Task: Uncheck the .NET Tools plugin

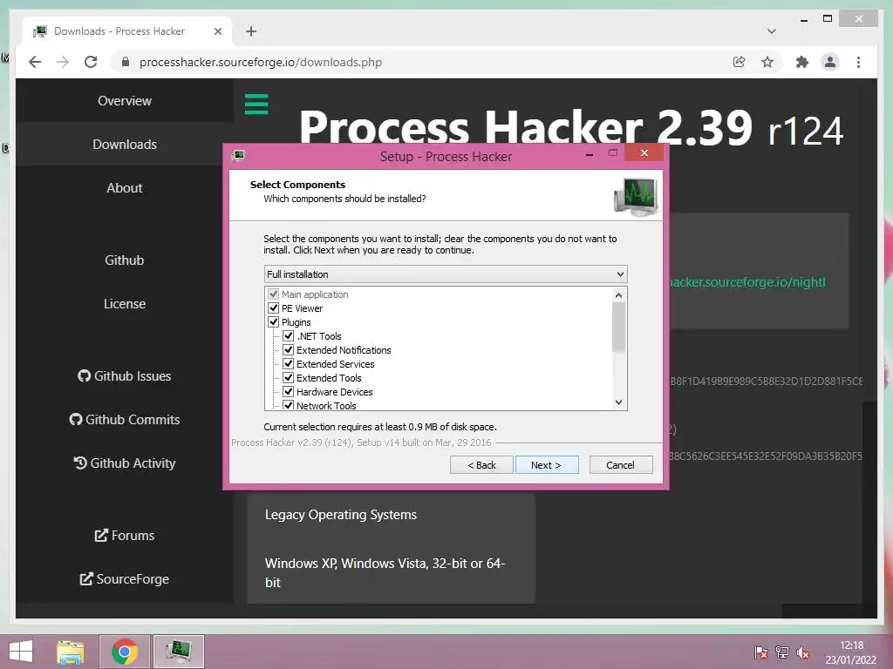Action: tap(288, 336)
